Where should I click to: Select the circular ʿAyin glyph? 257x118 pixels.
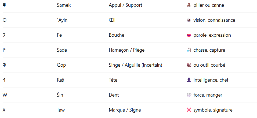tap(5, 20)
